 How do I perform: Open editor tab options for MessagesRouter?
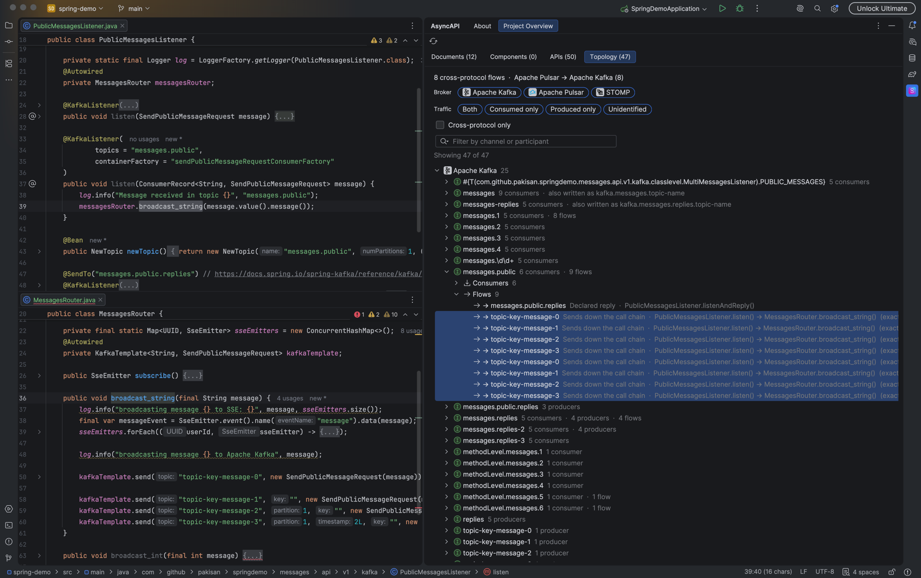[x=412, y=300]
